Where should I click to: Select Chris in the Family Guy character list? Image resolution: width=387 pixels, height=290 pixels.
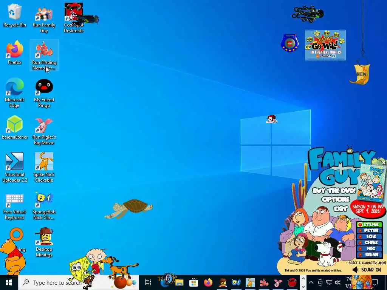click(x=370, y=242)
